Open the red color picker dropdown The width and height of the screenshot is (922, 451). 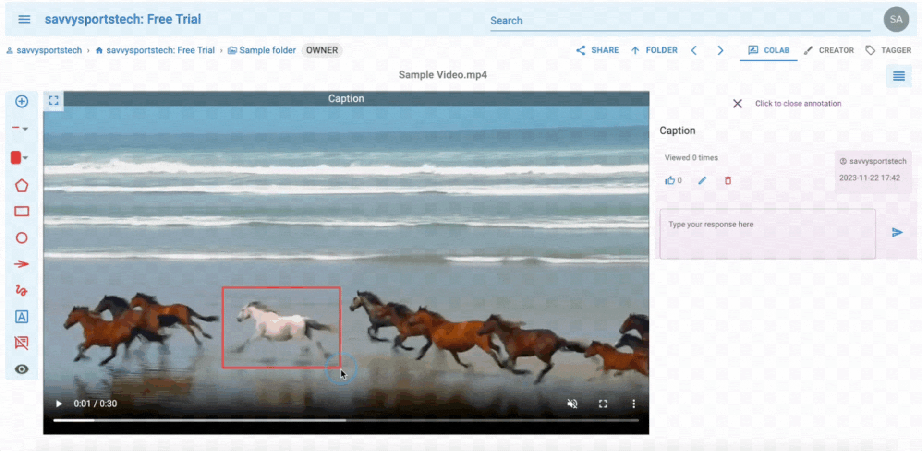coord(19,157)
